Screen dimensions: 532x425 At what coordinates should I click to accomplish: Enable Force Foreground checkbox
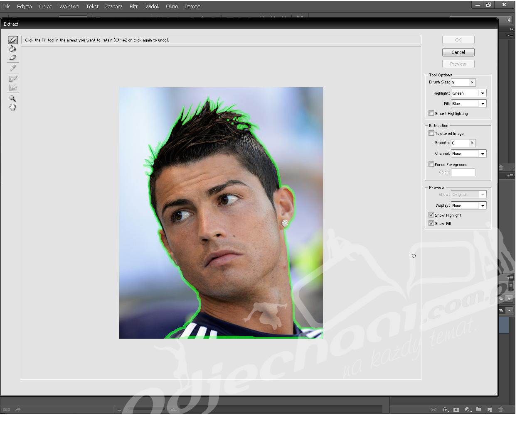(431, 164)
